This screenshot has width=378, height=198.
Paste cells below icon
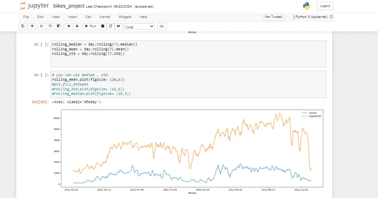click(59, 26)
